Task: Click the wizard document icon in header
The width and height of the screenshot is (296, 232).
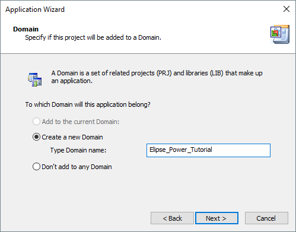Action: (x=280, y=34)
